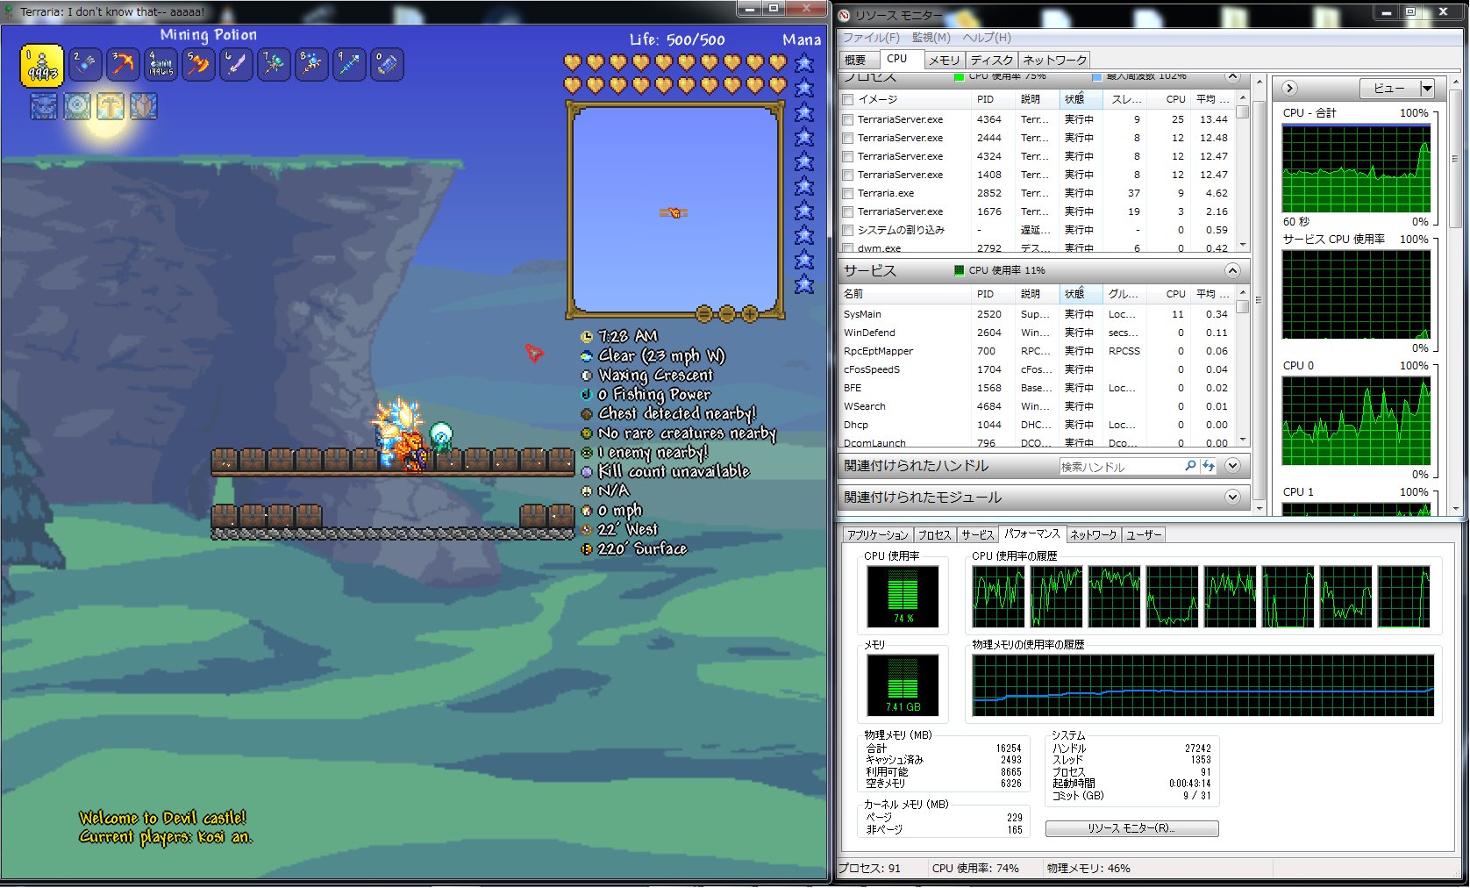1470x888 pixels.
Task: Check TerrariaServer.exe with PID 4364
Action: click(x=848, y=119)
